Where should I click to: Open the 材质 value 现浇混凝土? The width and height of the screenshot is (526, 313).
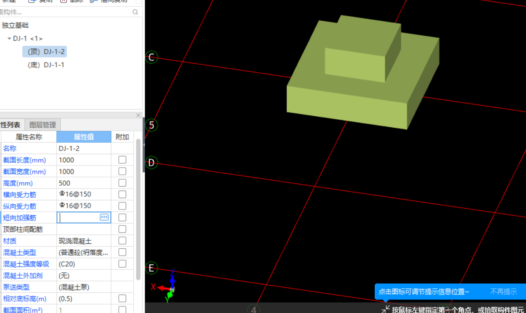point(84,241)
